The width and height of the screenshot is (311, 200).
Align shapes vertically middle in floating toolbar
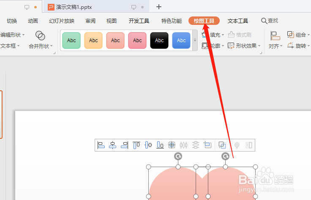tap(148, 145)
